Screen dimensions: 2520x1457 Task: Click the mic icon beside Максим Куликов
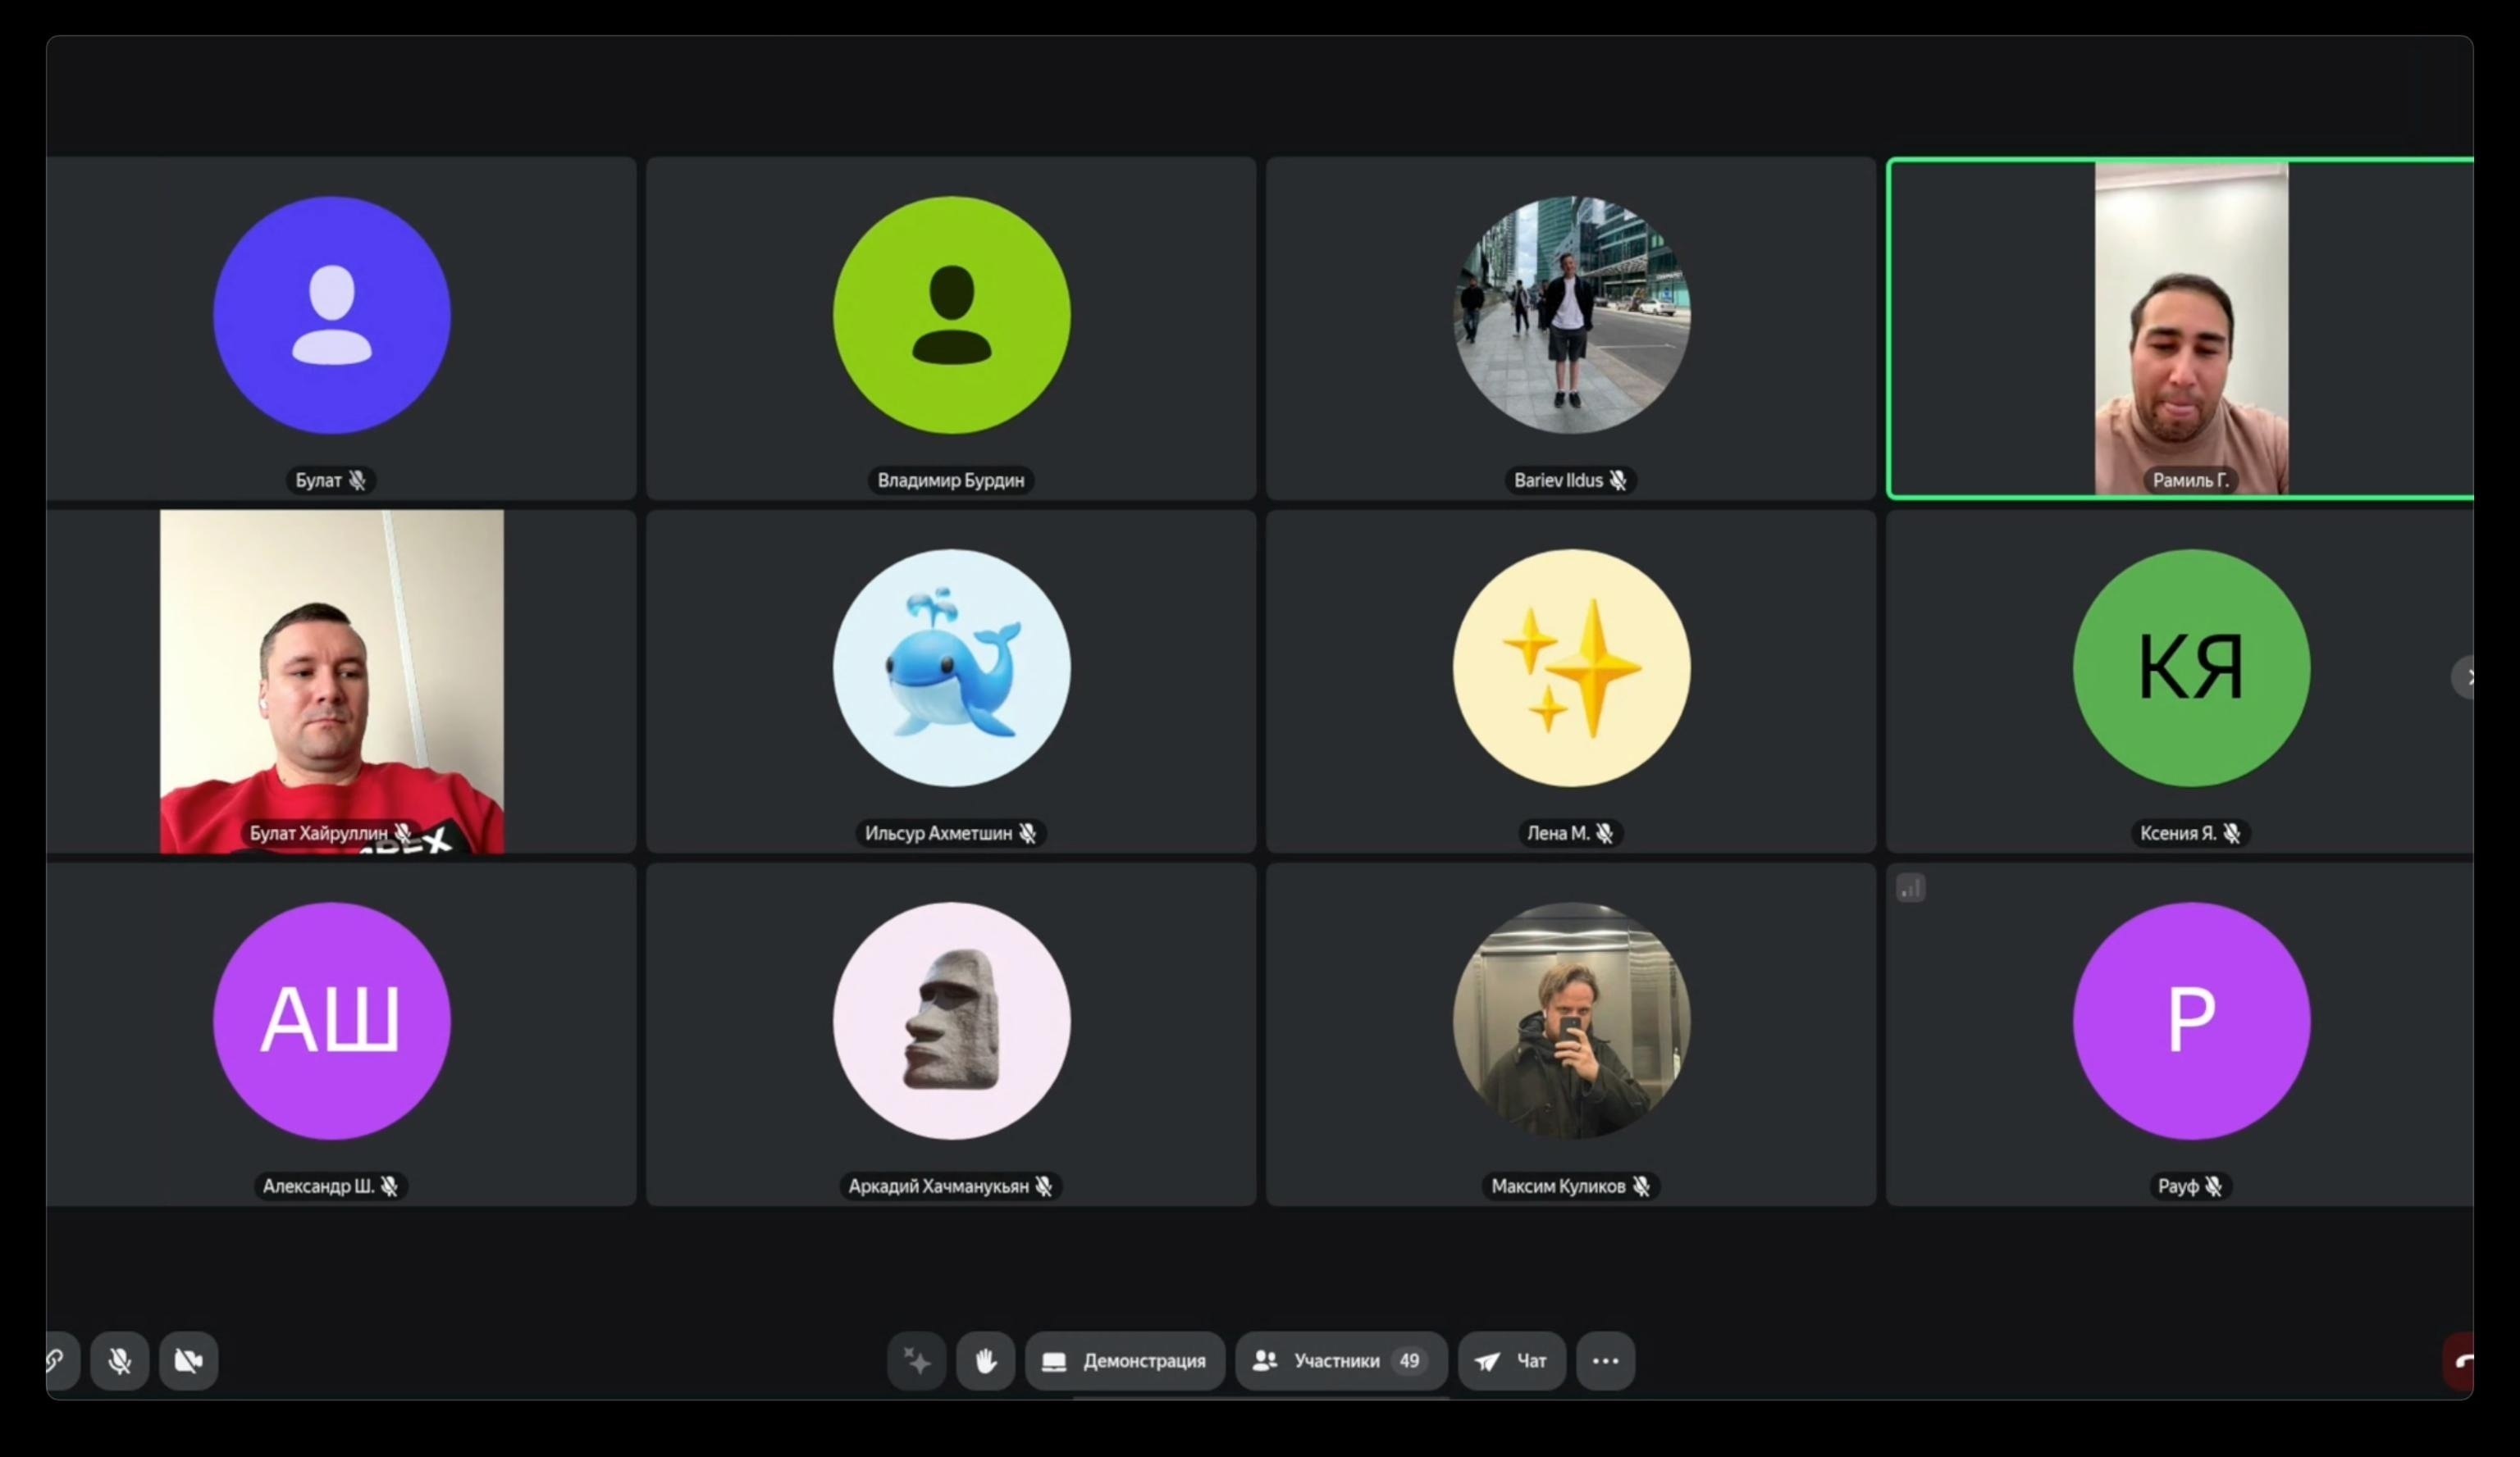point(1641,1186)
